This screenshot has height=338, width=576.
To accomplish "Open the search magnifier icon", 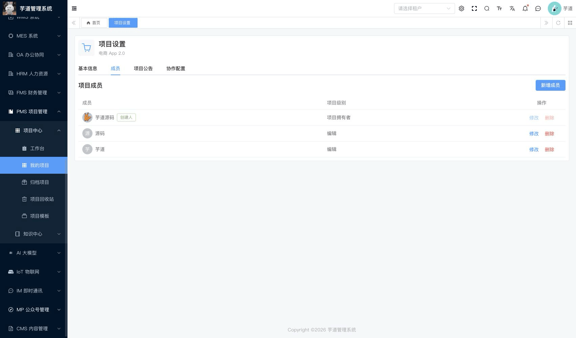I will [487, 8].
